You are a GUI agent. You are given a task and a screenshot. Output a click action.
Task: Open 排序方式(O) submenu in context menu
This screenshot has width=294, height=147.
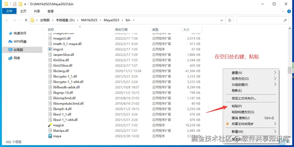point(251,79)
